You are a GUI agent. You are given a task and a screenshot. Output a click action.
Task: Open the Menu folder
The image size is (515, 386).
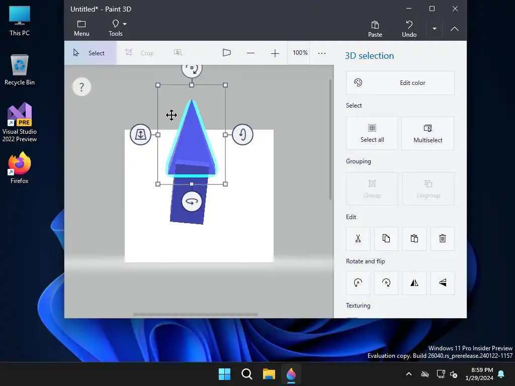coord(81,28)
